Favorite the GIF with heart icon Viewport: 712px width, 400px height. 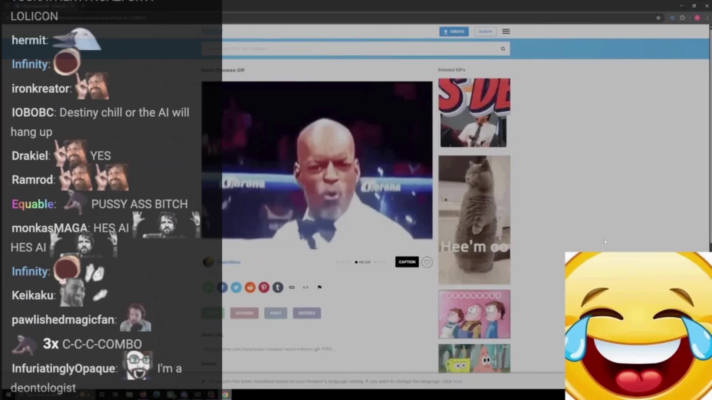click(x=427, y=262)
